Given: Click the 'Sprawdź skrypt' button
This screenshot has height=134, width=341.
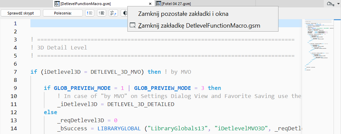Looking at the screenshot, I should (21, 13).
